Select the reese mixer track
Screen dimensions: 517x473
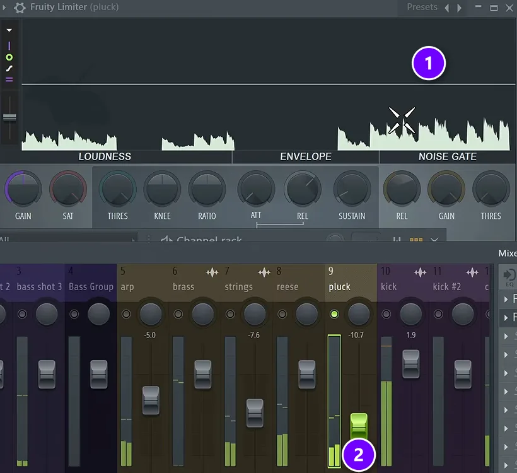[x=288, y=286]
